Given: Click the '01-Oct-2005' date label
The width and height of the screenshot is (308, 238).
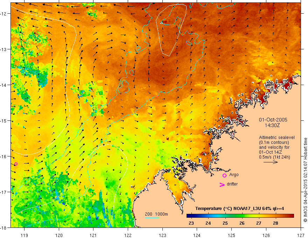Looking at the screenshot, I should (273, 120).
